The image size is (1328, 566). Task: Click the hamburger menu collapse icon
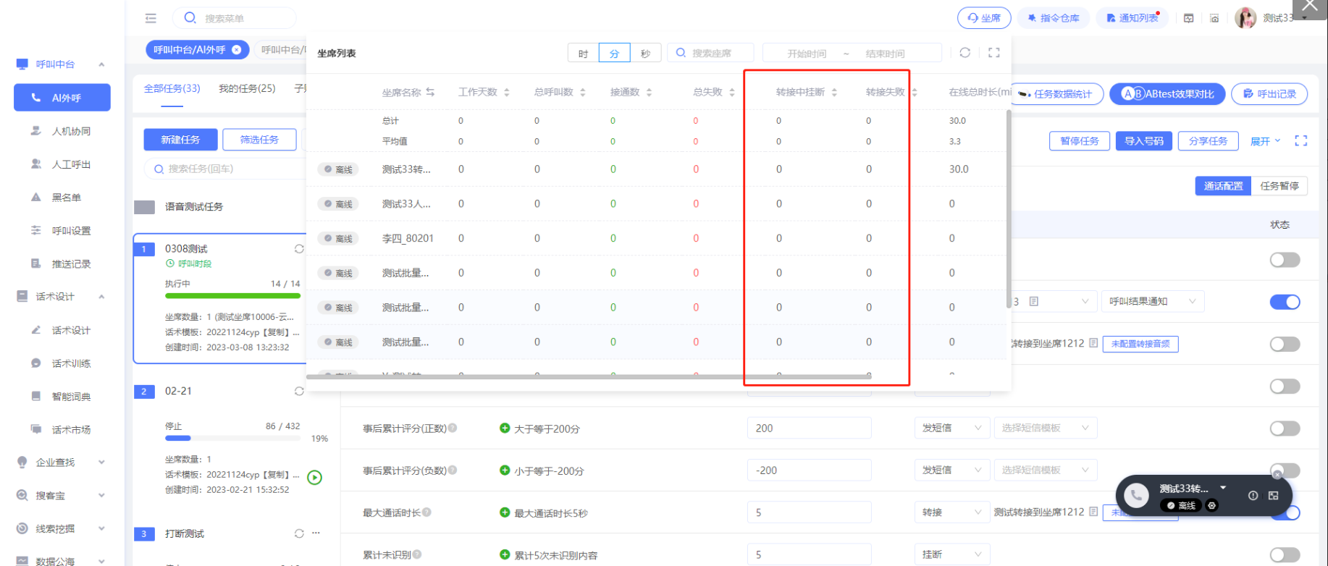[x=151, y=18]
